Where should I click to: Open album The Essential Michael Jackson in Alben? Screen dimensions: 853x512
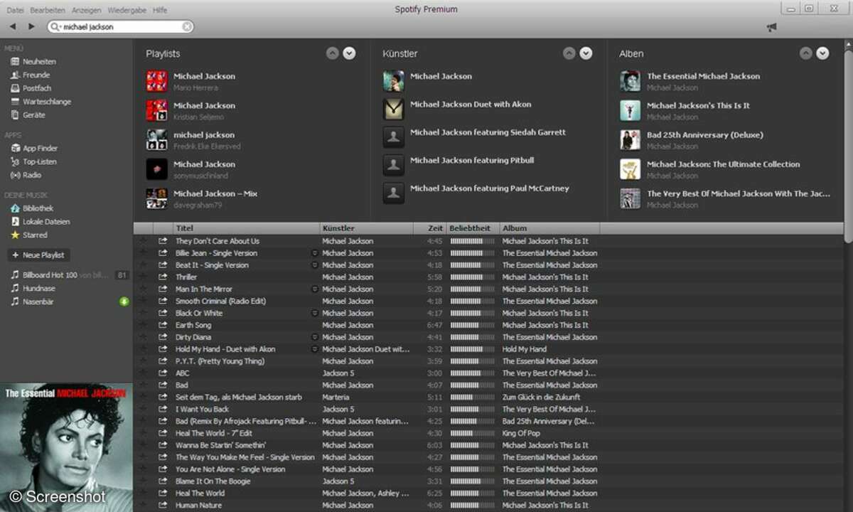[x=703, y=76]
